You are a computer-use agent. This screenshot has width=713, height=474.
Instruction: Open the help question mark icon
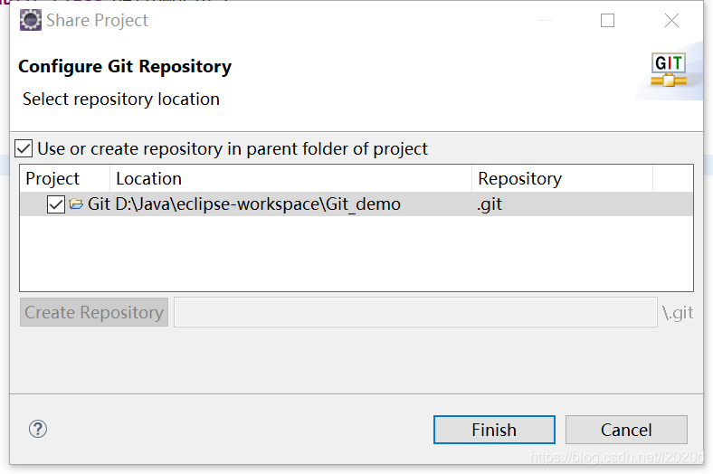point(38,429)
